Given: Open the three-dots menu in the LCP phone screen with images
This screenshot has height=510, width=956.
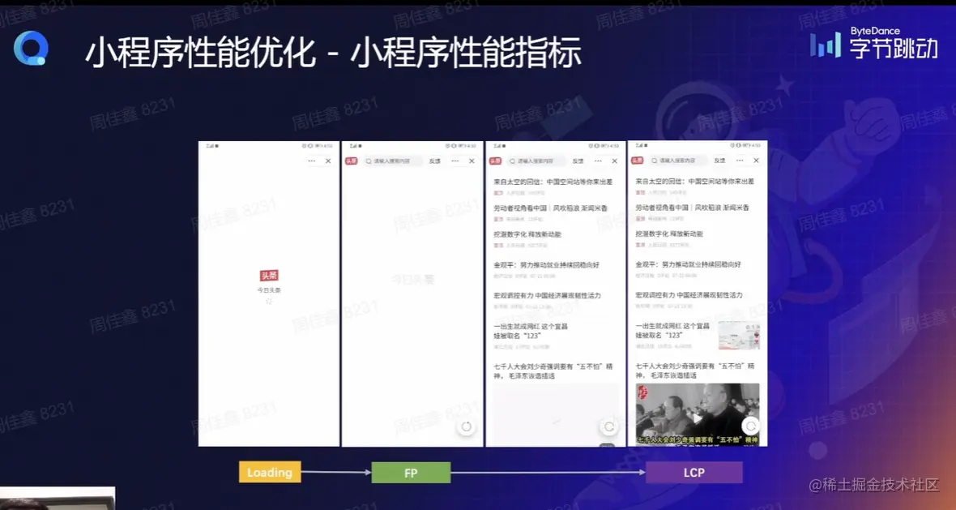Looking at the screenshot, I should [x=740, y=161].
